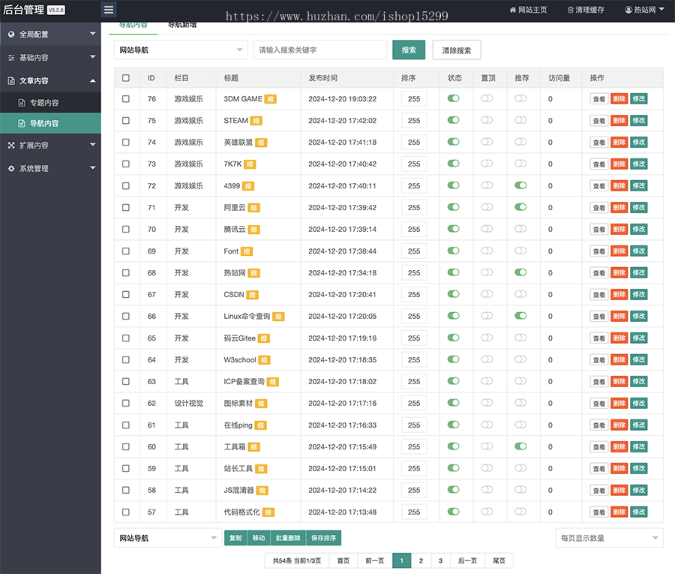Open the 网站导航 target dropdown below table
This screenshot has width=675, height=574.
pyautogui.click(x=168, y=538)
